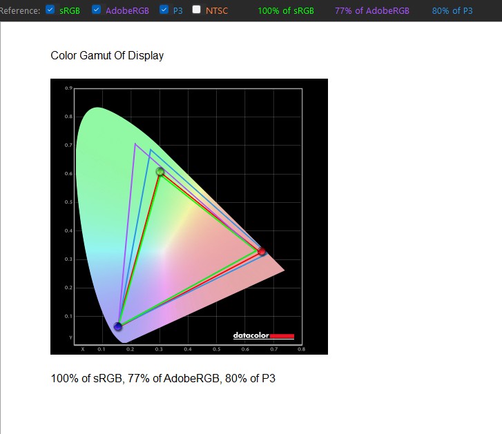502x434 pixels.
Task: Uncheck the sRGB reference checkbox
Action: pyautogui.click(x=50, y=10)
